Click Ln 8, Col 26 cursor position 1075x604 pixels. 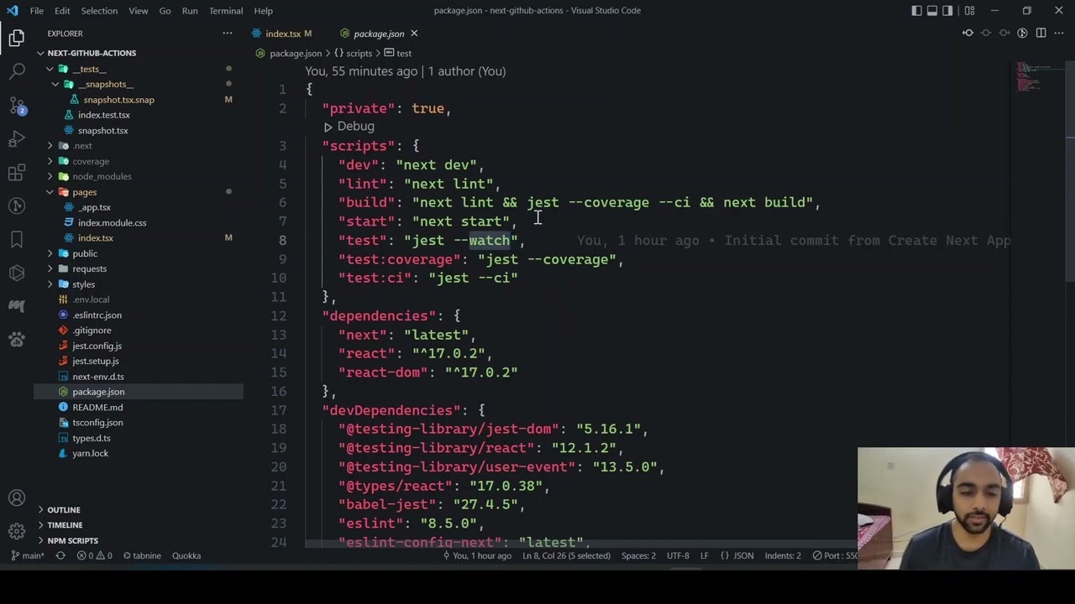566,555
